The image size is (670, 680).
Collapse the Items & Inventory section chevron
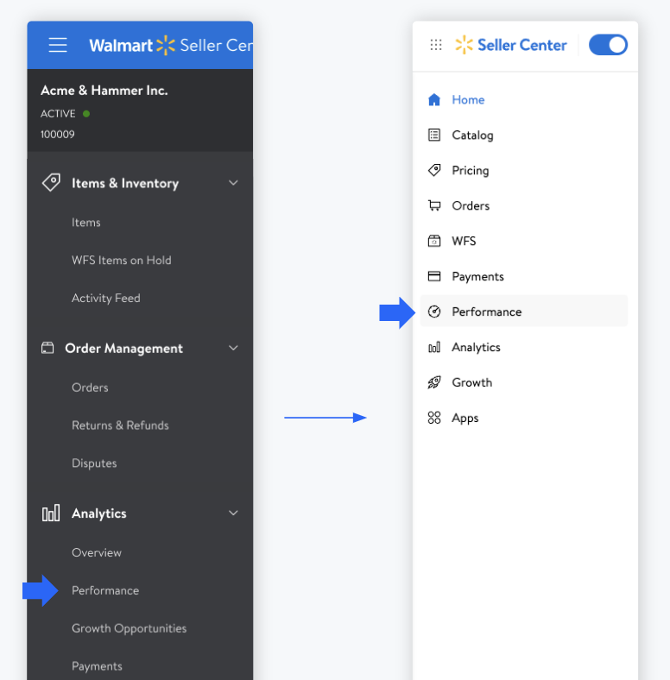point(232,183)
